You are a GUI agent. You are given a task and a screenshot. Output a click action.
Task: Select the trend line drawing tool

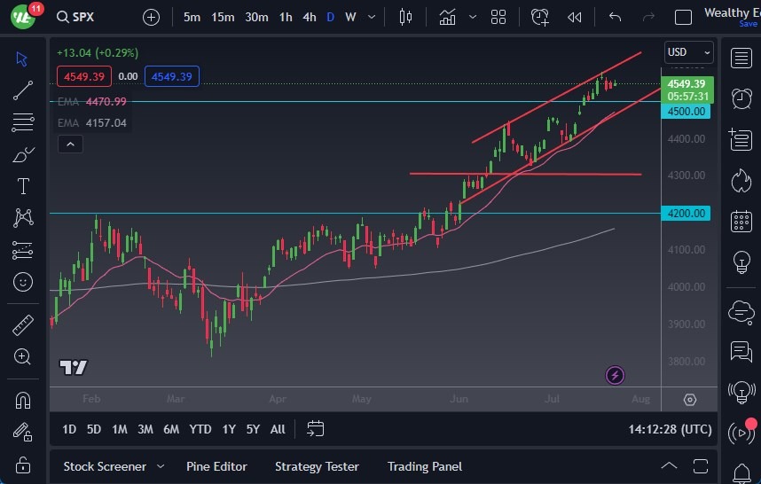pyautogui.click(x=23, y=90)
